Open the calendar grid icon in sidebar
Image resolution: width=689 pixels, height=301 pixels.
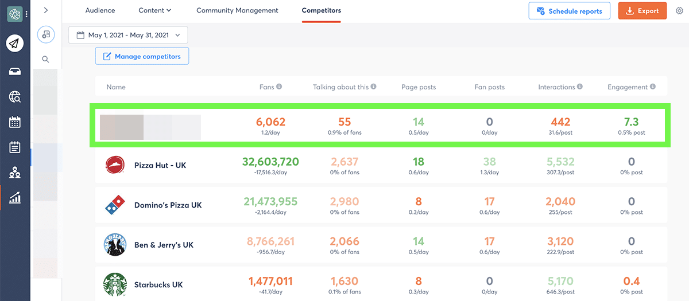[15, 122]
